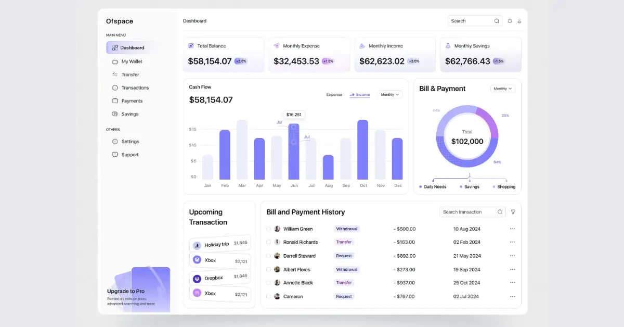This screenshot has width=624, height=327.
Task: Open the Savings section icon
Action: pyautogui.click(x=115, y=114)
